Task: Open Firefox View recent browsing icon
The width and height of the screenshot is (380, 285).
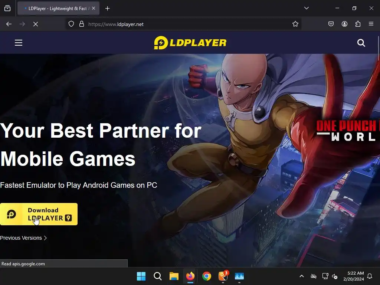Action: pyautogui.click(x=7, y=9)
